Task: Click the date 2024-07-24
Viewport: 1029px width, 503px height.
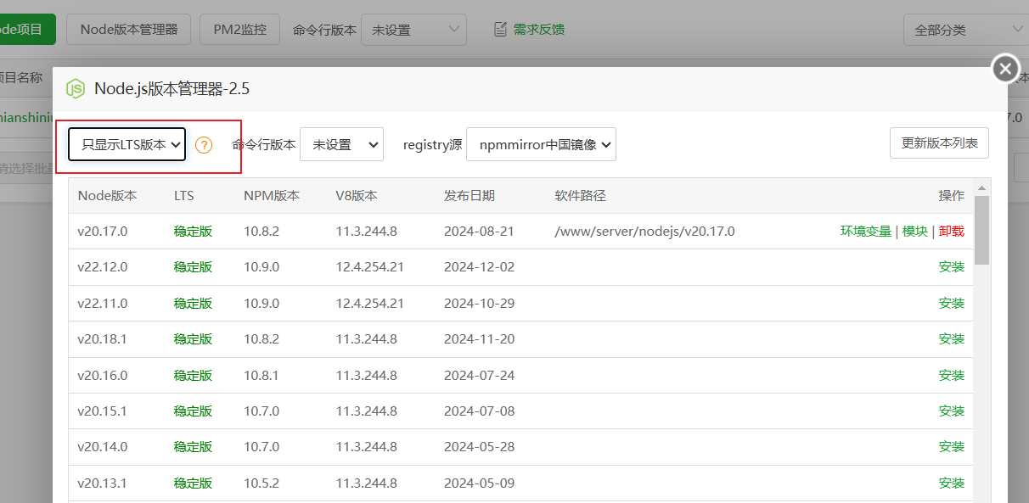Action: pos(480,375)
